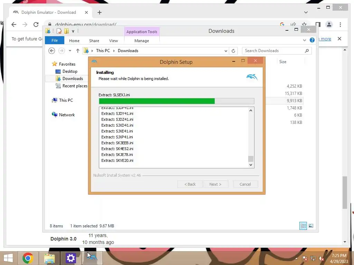Viewport: 354px width, 265px height.
Task: Select Network in navigation pane
Action: (67, 115)
